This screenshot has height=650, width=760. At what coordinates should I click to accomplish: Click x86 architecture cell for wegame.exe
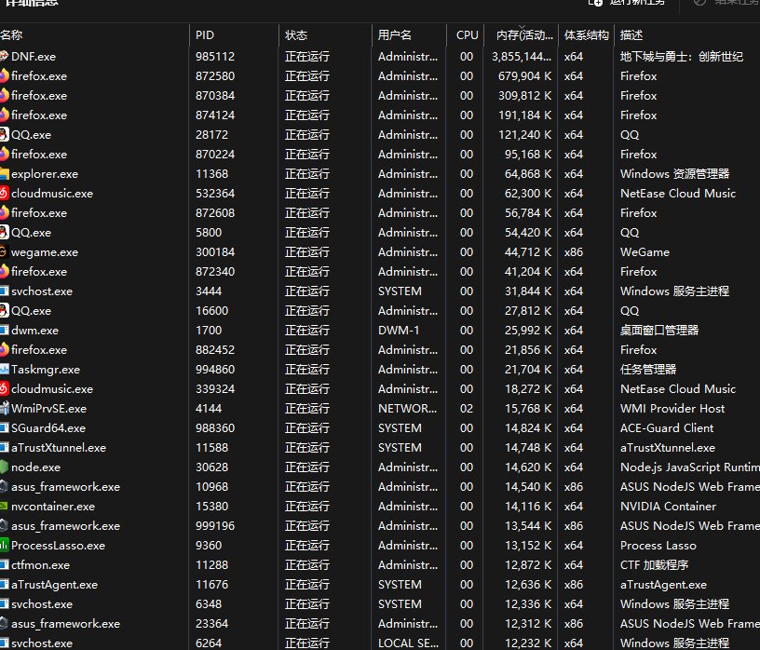tap(574, 252)
